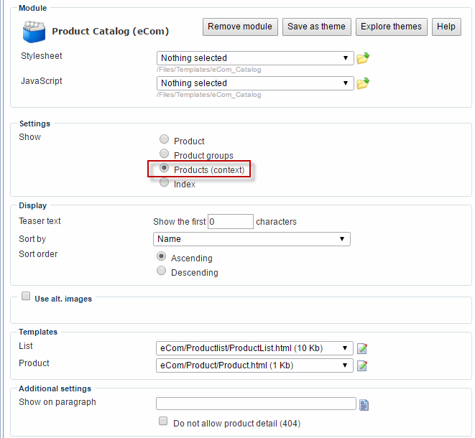Select the Product radio option
The image size is (475, 438).
click(x=165, y=140)
